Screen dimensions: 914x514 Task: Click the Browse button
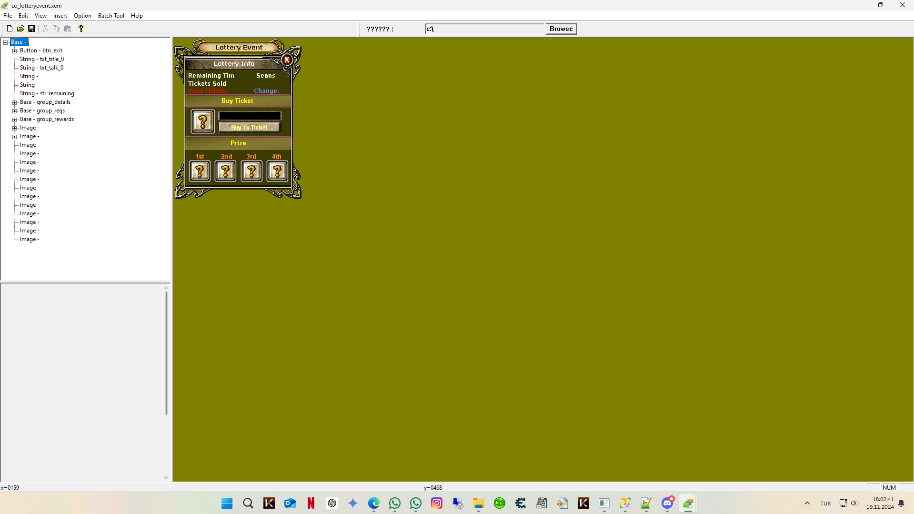point(561,29)
